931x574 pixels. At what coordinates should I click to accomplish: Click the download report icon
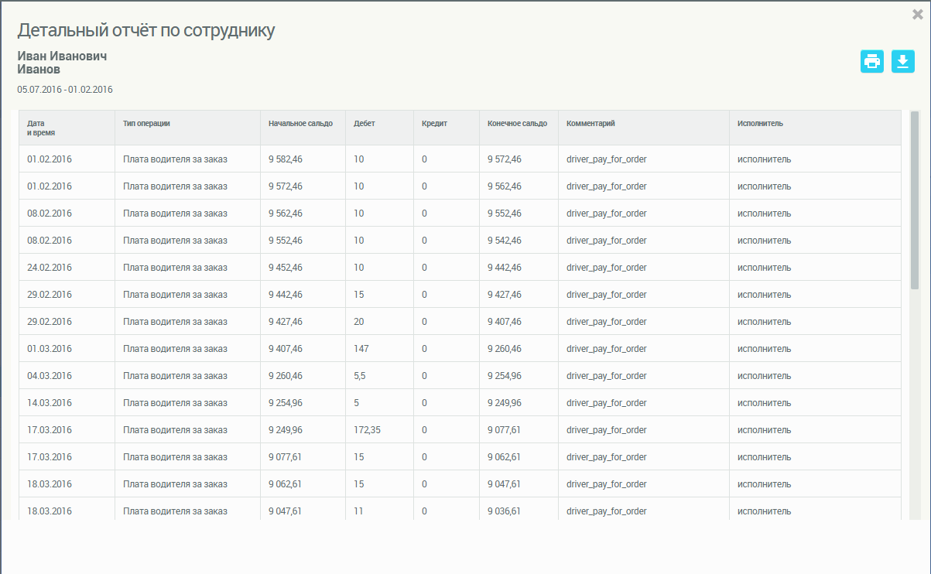(903, 62)
